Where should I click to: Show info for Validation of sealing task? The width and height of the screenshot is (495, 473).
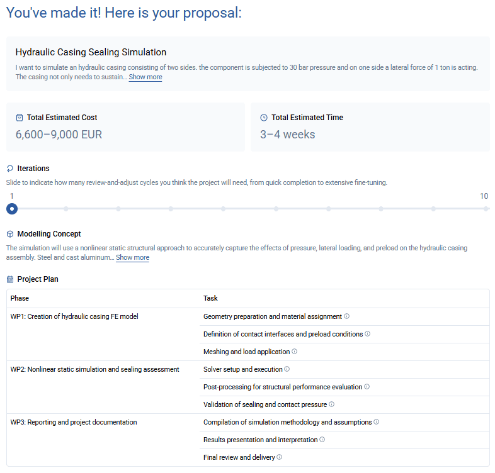[x=332, y=404]
